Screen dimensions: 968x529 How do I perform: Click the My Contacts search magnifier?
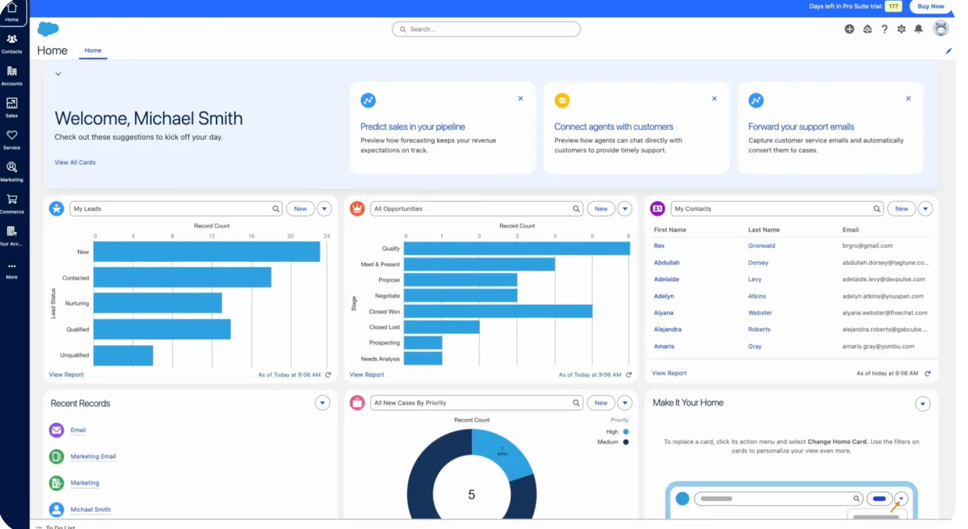click(877, 209)
